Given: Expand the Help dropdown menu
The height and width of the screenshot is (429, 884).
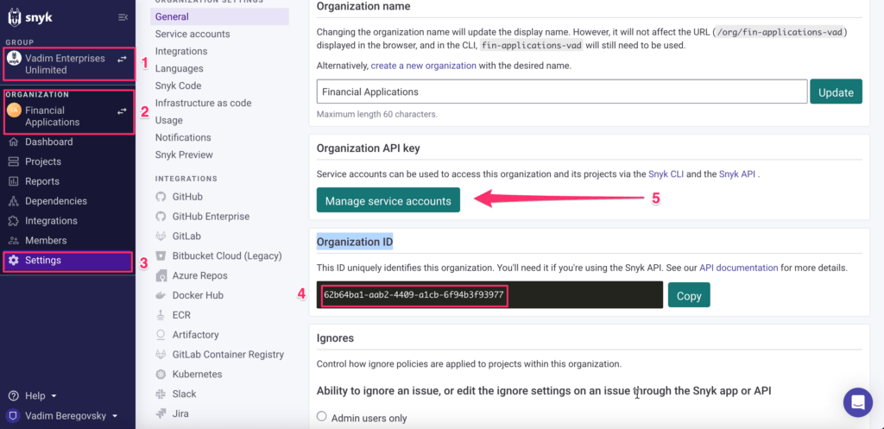Looking at the screenshot, I should (x=34, y=395).
